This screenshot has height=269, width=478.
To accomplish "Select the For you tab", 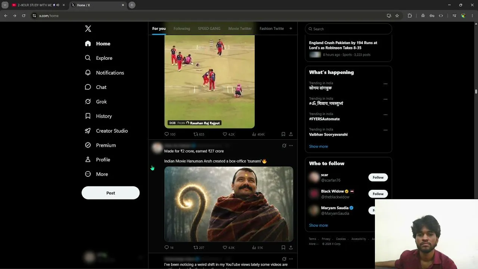I will point(159,28).
